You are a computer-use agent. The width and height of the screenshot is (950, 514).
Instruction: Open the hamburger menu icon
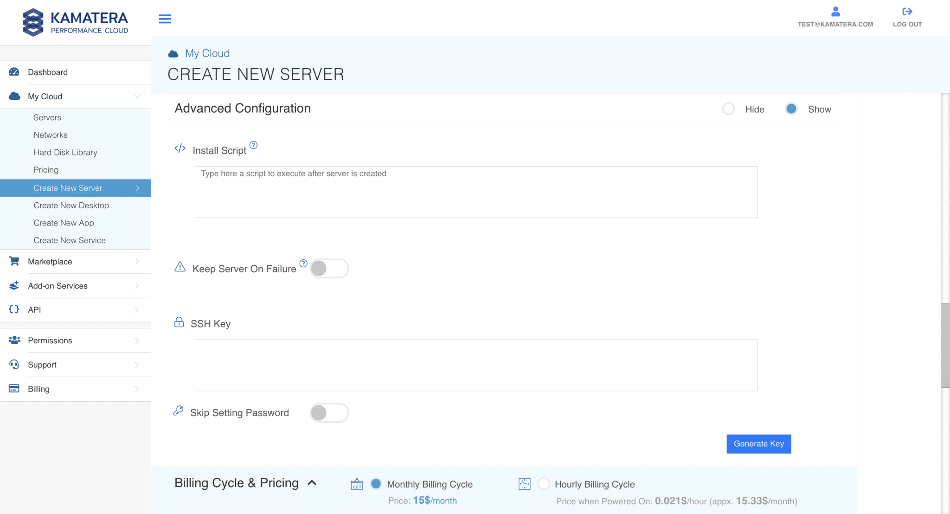point(165,19)
